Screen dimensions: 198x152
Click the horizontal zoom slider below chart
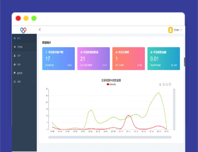(110, 137)
